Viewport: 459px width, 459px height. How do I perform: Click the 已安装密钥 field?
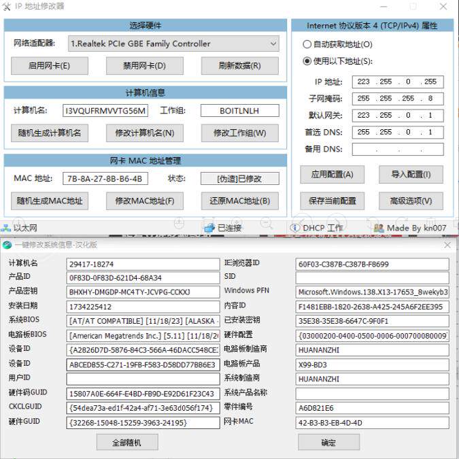point(373,321)
